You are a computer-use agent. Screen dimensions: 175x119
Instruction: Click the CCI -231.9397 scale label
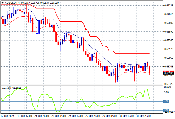[x=169, y=112]
